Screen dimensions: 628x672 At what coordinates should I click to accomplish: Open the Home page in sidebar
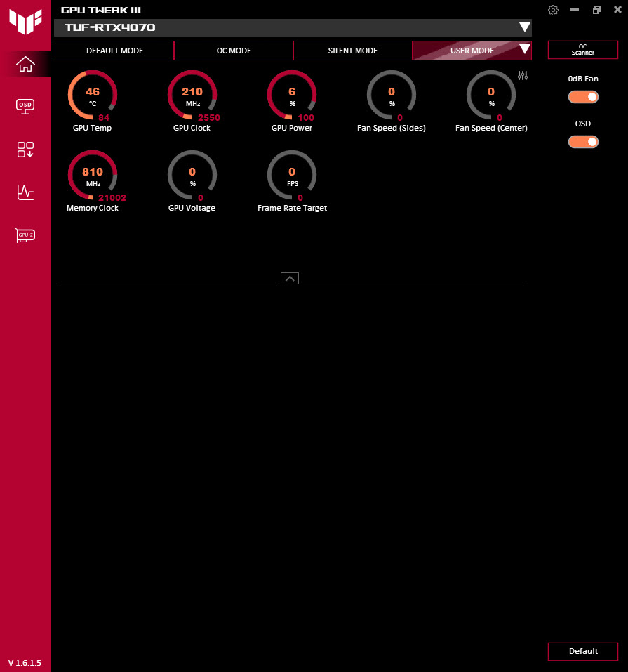click(25, 65)
